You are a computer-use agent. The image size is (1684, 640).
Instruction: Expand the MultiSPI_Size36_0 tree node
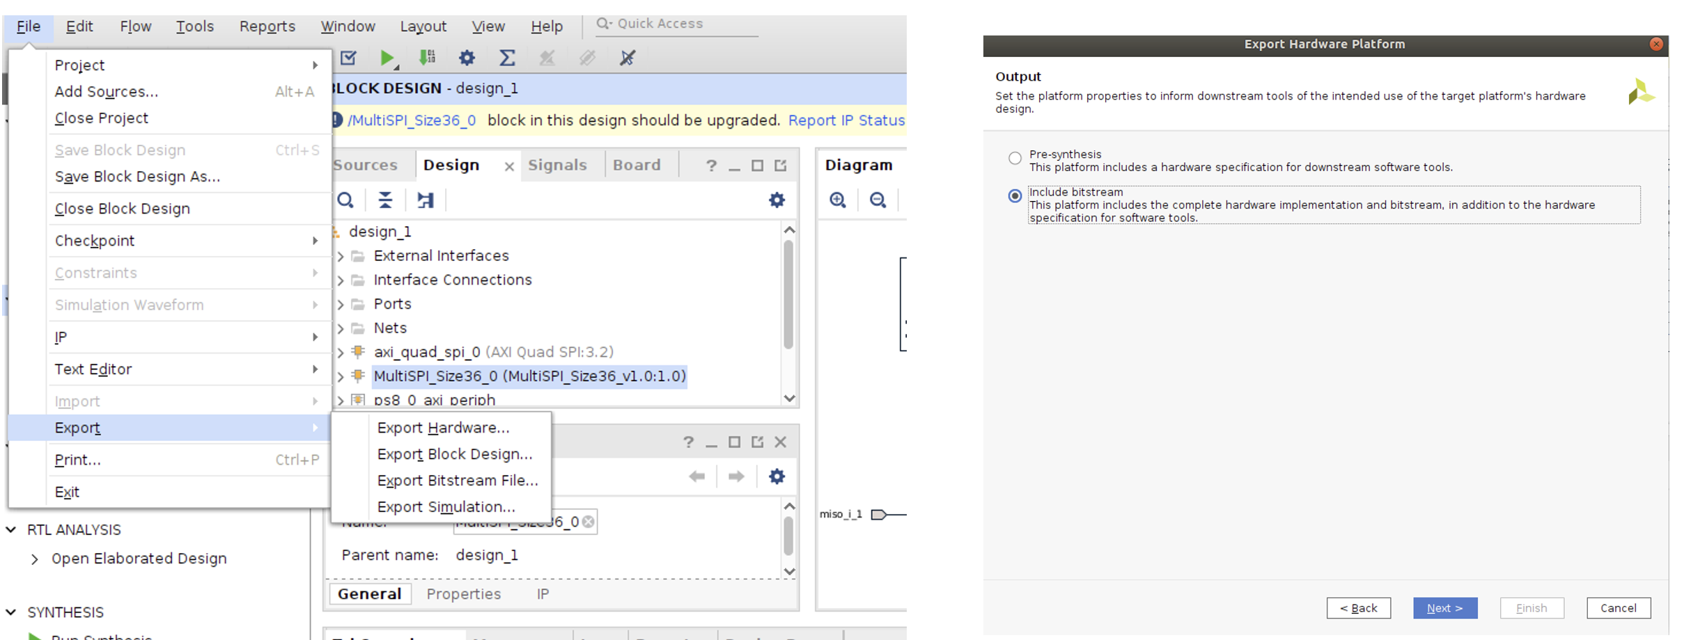[341, 376]
